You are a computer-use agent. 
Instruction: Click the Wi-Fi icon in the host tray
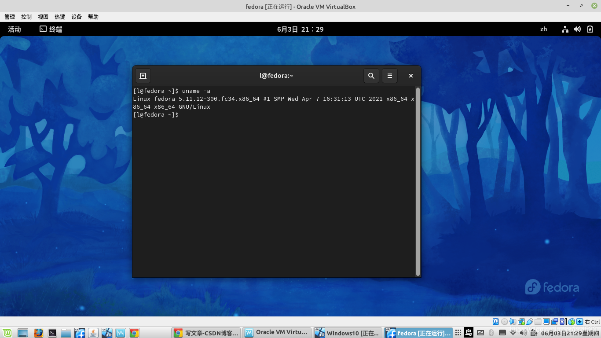point(513,333)
